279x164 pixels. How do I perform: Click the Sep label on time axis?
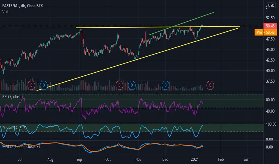click(x=79, y=160)
